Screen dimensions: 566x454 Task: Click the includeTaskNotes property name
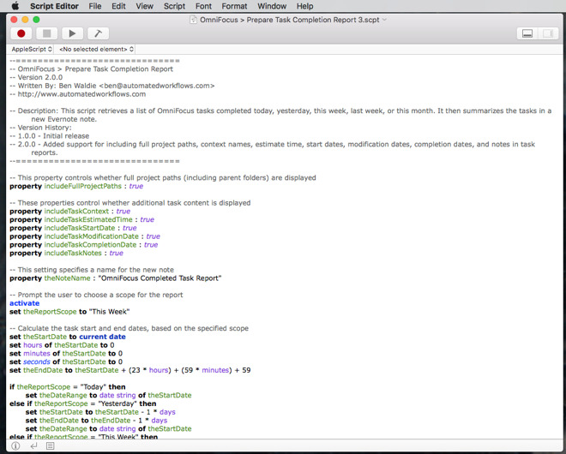coord(73,254)
